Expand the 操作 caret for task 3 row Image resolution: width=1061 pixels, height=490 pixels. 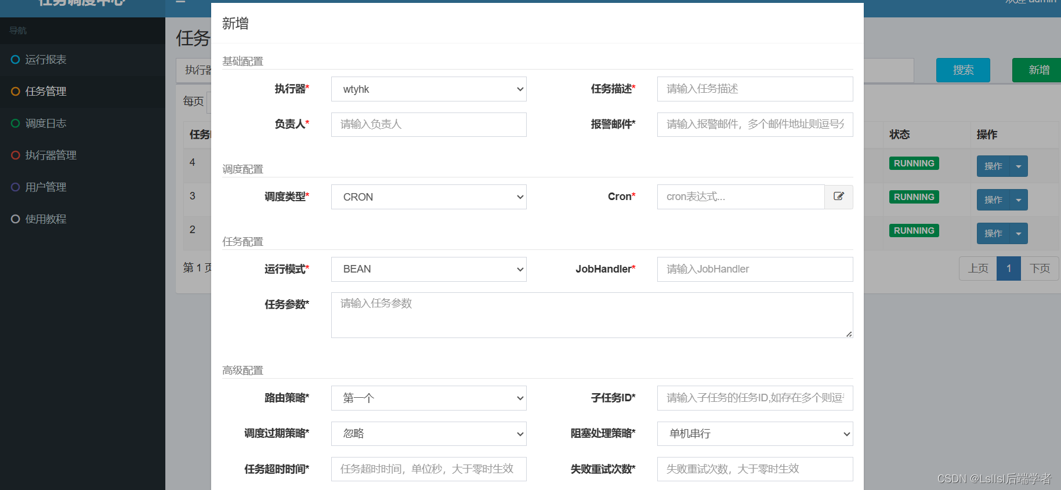click(x=1019, y=200)
